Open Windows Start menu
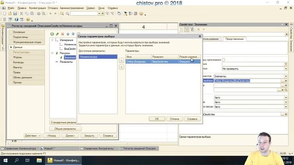Screen dimensions: 294x165 [x=6, y=160]
